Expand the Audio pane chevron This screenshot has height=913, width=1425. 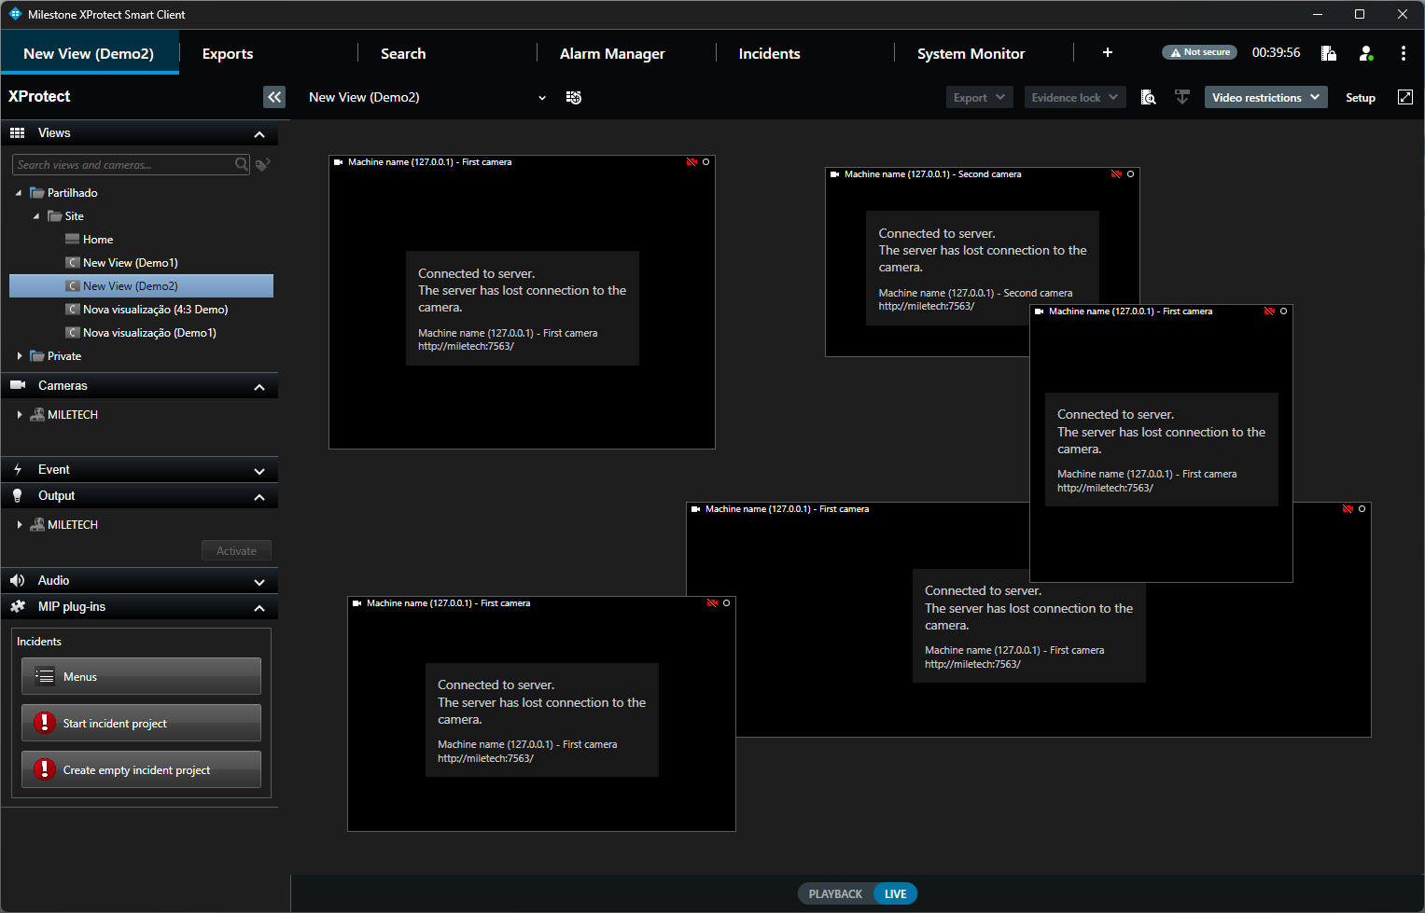pyautogui.click(x=259, y=582)
